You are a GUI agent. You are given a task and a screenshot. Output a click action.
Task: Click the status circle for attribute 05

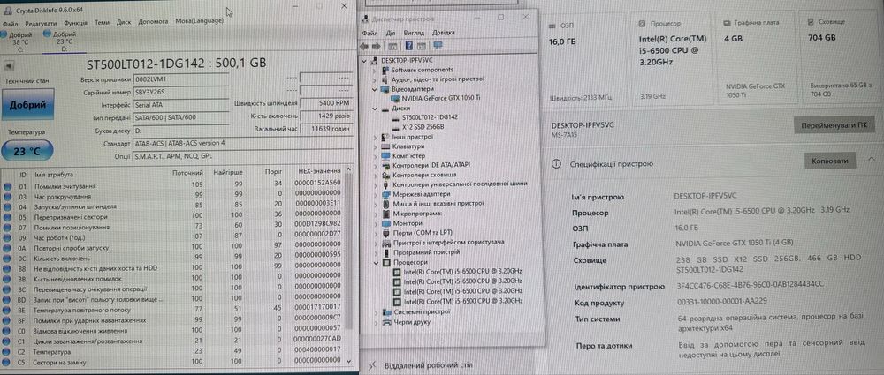click(x=7, y=217)
